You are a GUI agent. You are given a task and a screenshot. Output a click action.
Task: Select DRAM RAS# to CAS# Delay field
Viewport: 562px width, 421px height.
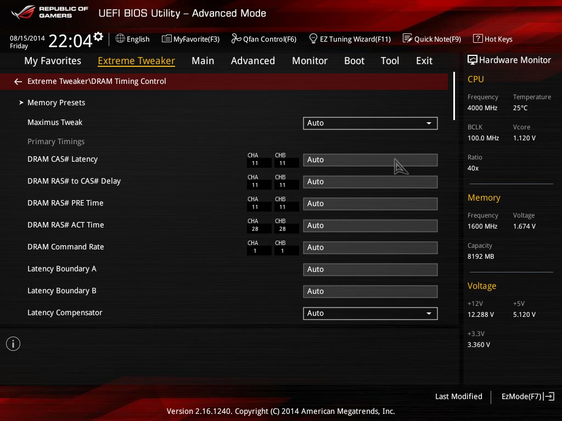click(370, 182)
